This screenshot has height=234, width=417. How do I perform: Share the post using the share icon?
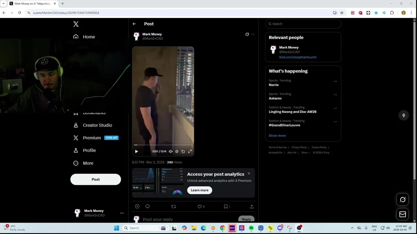252,206
